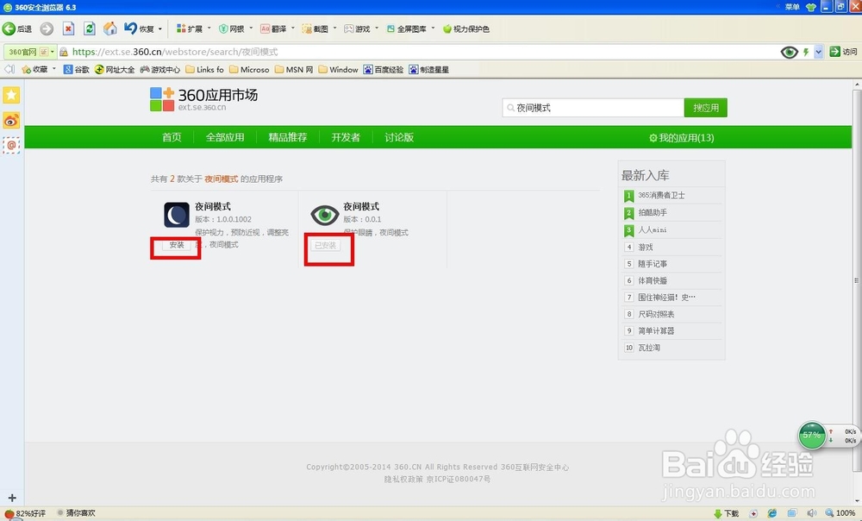Open the 360官网 site identity dropdown

tap(30, 52)
